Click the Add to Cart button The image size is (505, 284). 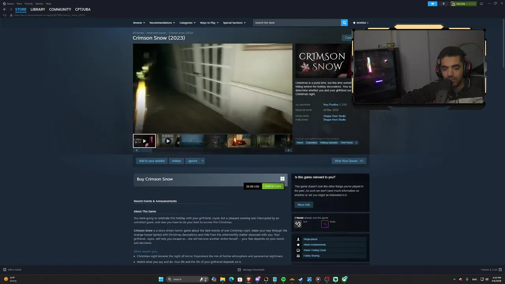pyautogui.click(x=273, y=186)
